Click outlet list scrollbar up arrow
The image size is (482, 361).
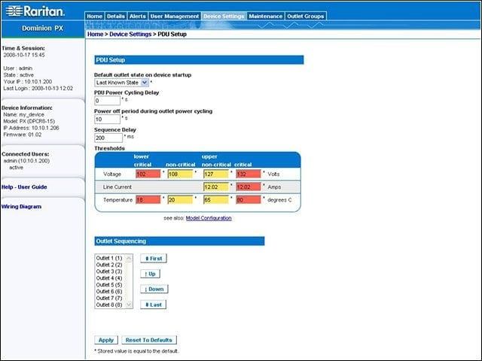pos(129,259)
